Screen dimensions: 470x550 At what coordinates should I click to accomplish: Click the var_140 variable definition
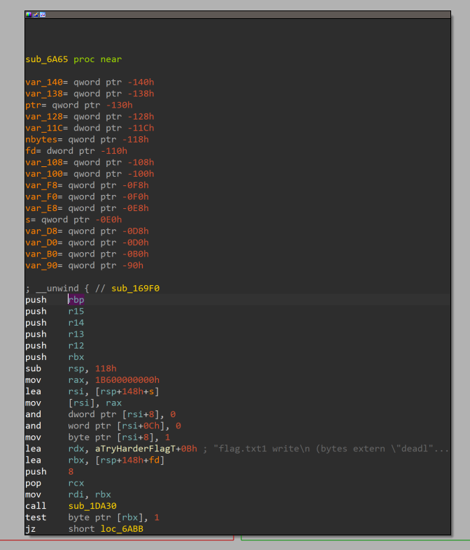90,82
